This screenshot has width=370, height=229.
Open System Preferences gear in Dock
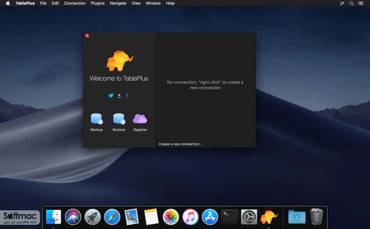[x=249, y=217]
